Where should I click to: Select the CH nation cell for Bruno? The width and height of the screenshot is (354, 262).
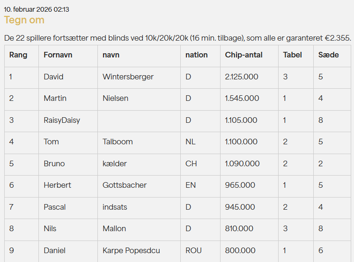(191, 163)
